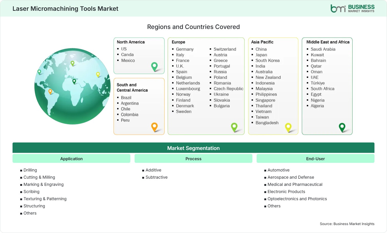Select the Process segment header
This screenshot has width=387, height=233.
(193, 159)
